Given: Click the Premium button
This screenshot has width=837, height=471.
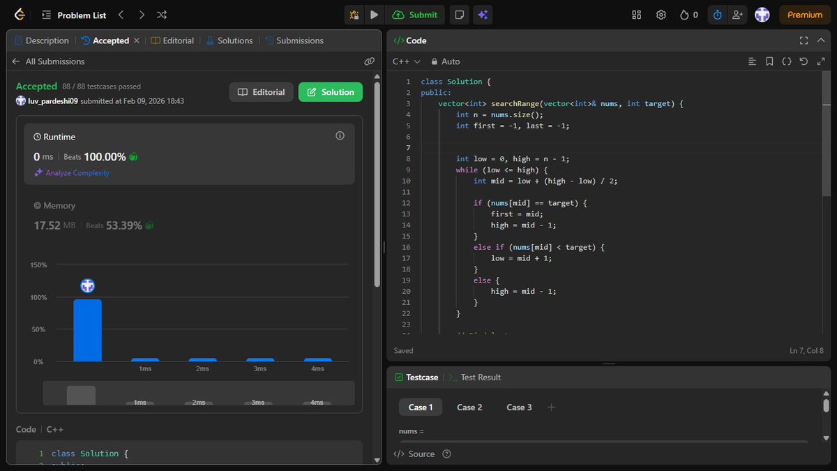Looking at the screenshot, I should [x=805, y=14].
